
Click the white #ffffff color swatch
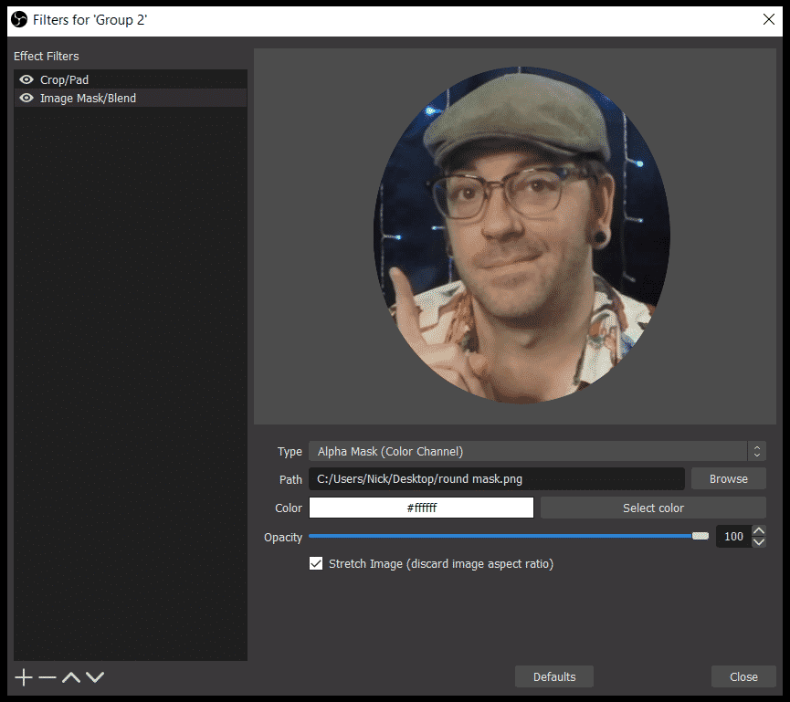(x=421, y=508)
